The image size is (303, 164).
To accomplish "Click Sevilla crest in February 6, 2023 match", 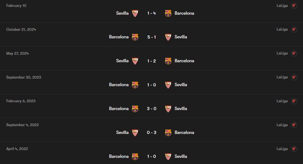I will click(168, 109).
